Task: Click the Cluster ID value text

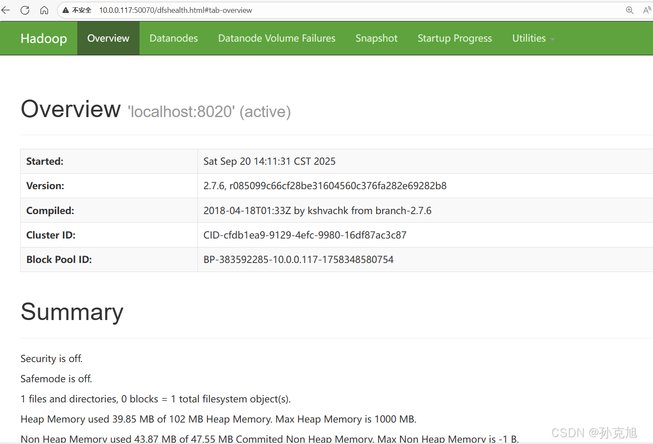Action: pos(305,235)
